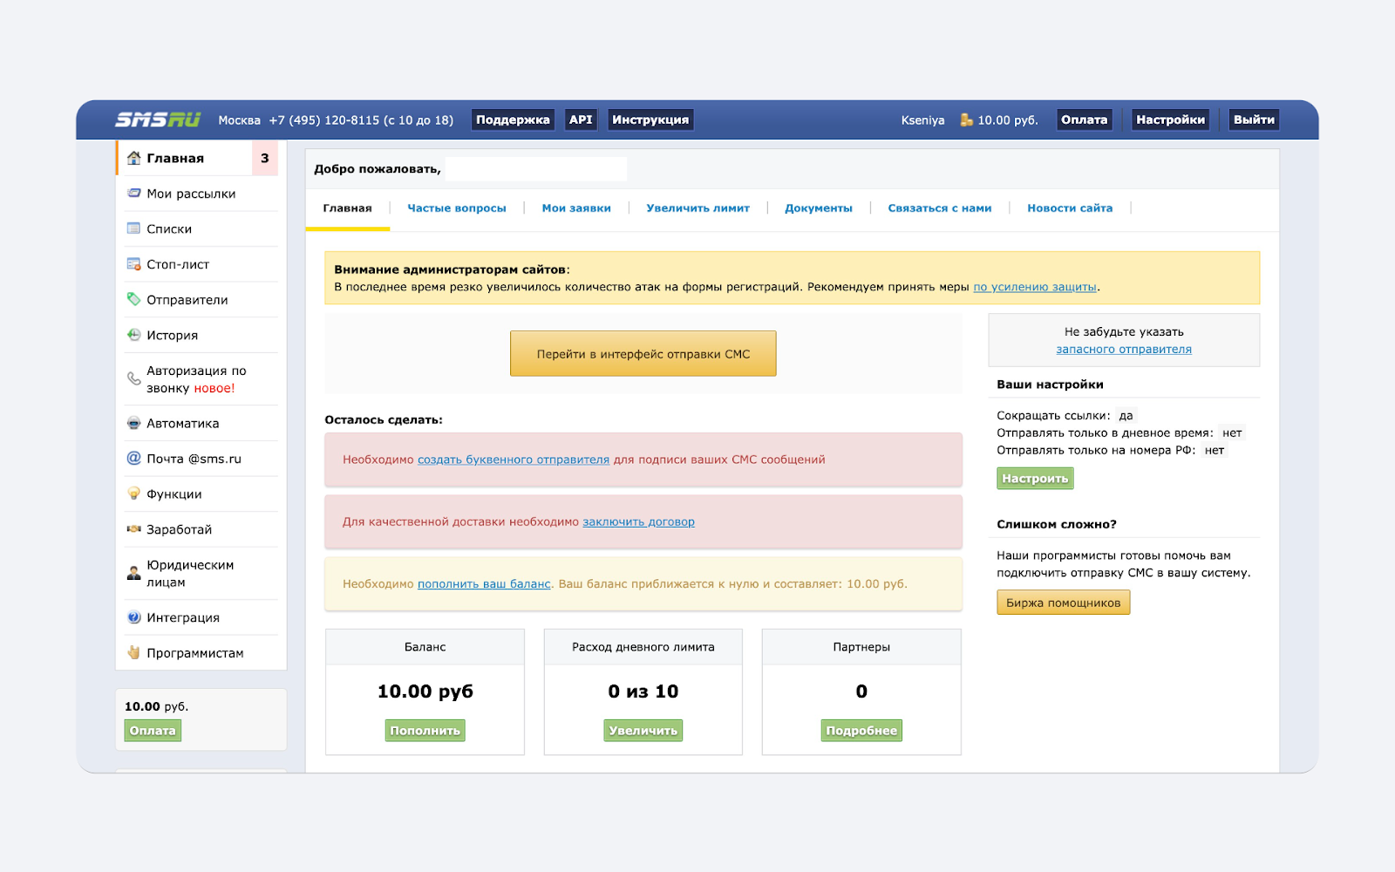Viewport: 1395px width, 872px height.
Task: Click the Выйти button in header
Action: [1253, 119]
